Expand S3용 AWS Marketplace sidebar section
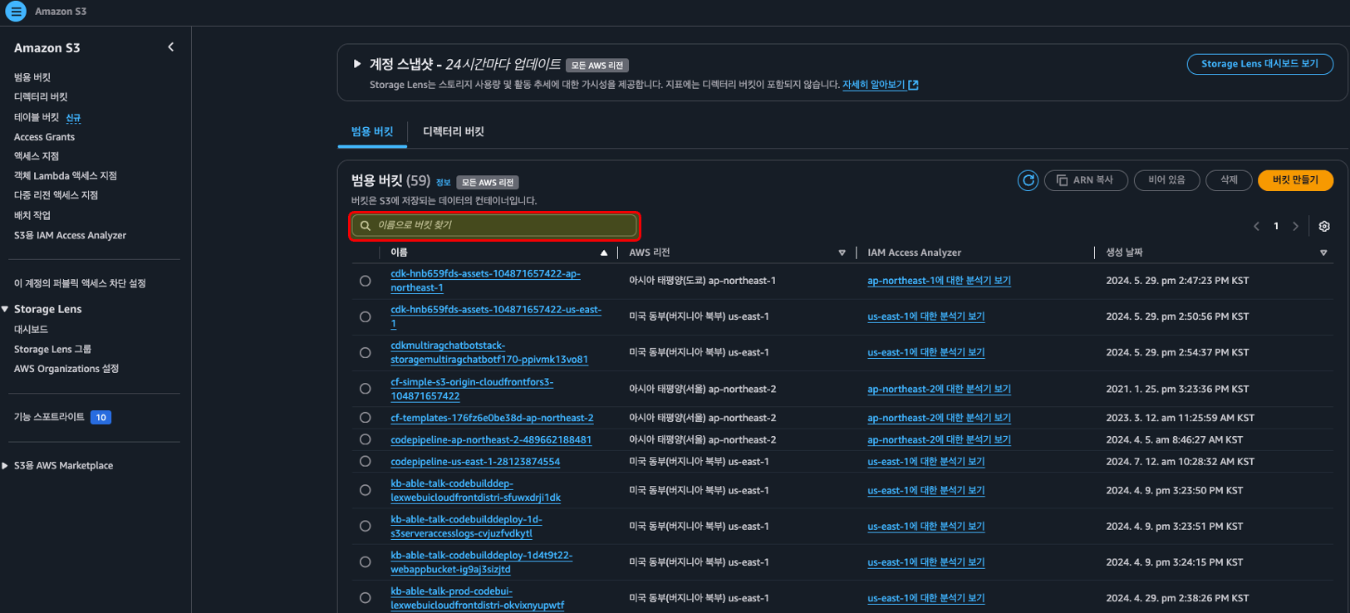This screenshot has width=1350, height=613. pyautogui.click(x=5, y=466)
